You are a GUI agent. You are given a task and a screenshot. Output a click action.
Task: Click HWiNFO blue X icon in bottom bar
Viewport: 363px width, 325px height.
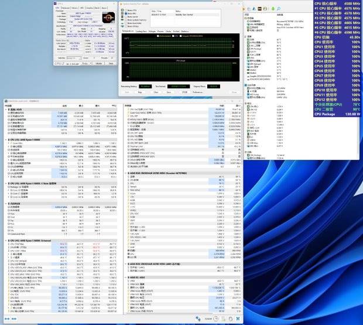click(x=238, y=319)
